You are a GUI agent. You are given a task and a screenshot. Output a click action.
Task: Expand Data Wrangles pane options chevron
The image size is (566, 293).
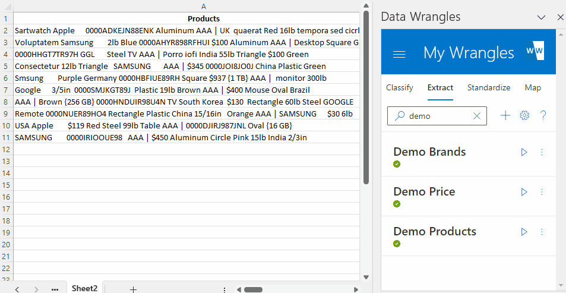click(541, 17)
